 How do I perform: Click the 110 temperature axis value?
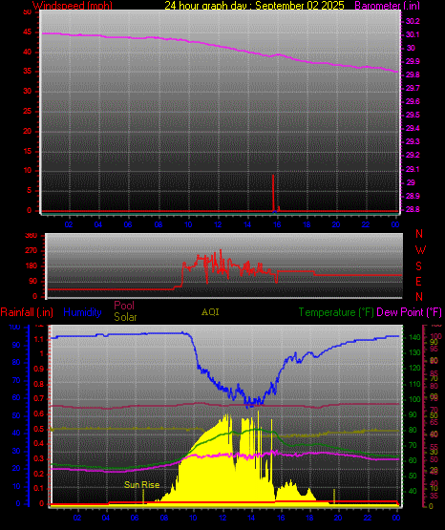pyautogui.click(x=414, y=384)
